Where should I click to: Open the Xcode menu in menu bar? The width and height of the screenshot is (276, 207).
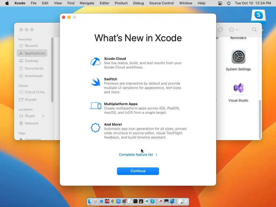[20, 3]
